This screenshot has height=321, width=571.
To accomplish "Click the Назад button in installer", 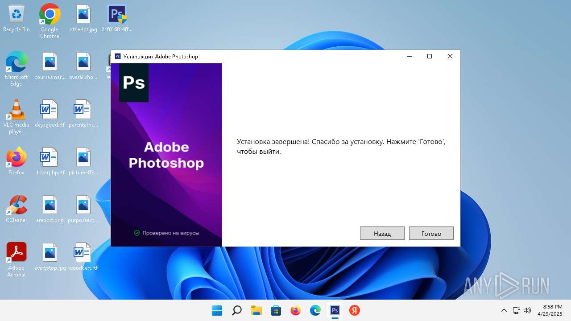I will coord(382,233).
